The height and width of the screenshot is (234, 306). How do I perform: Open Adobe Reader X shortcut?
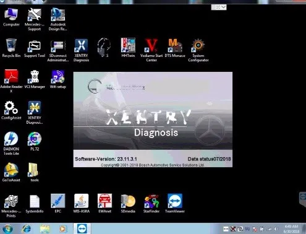(x=11, y=81)
